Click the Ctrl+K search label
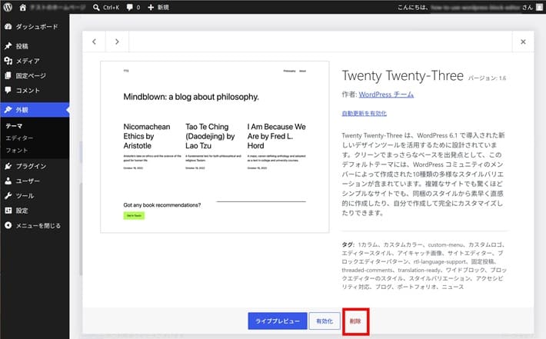Screen dimensions: 546x339 coord(111,8)
